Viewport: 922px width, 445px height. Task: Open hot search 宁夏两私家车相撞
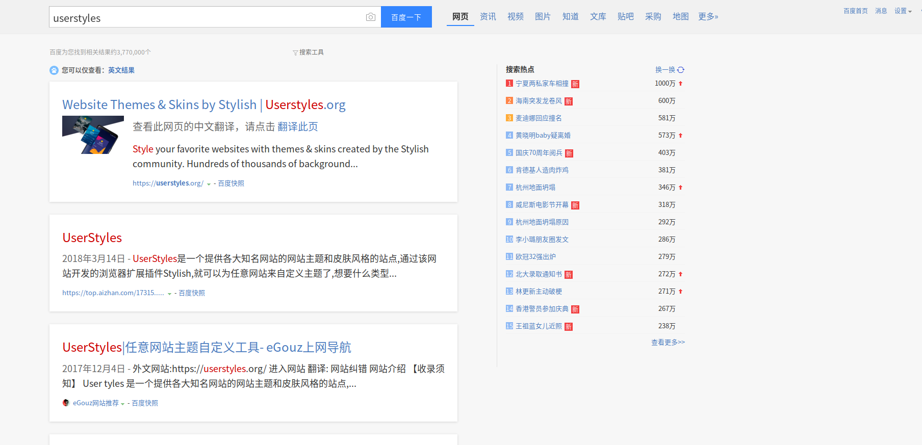coord(542,84)
